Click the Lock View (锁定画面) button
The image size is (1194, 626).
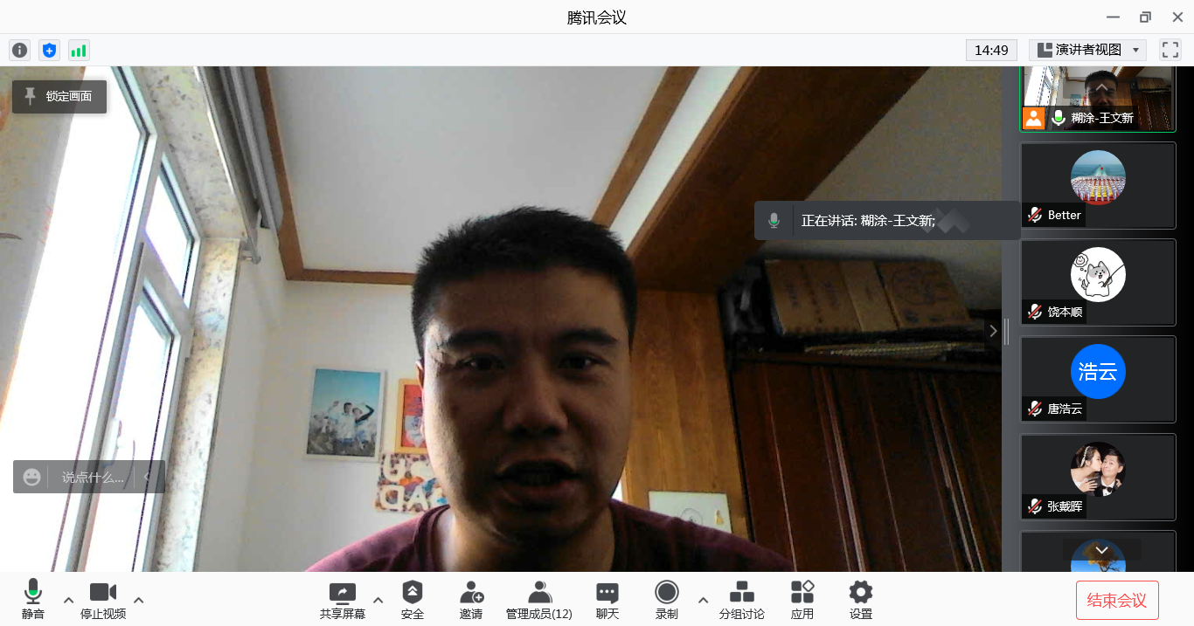coord(59,96)
